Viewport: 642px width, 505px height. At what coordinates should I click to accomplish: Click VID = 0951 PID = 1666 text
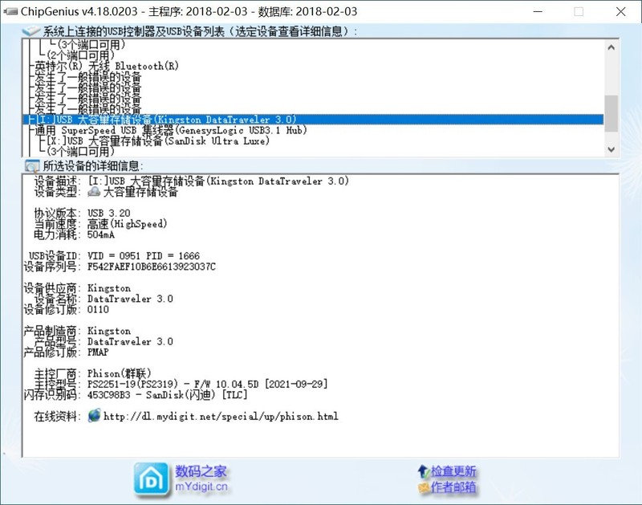pos(144,256)
